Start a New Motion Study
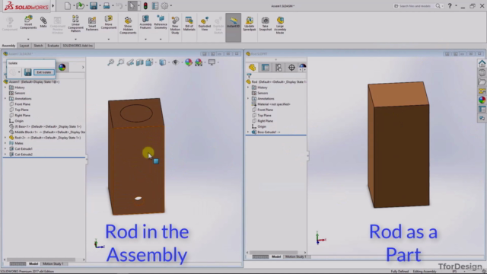The height and width of the screenshot is (274, 487). 175,25
